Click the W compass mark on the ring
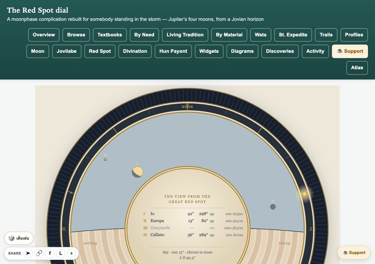 64,229
